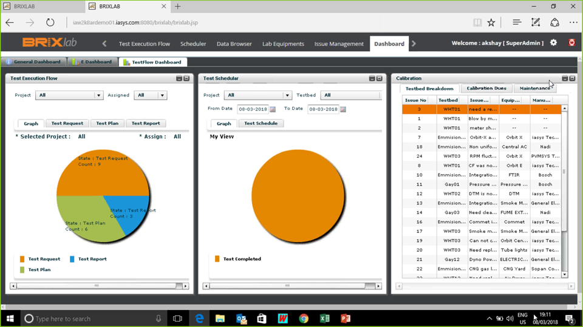Close the active BRIXLAB tab
This screenshot has width=583, height=327.
163,6
